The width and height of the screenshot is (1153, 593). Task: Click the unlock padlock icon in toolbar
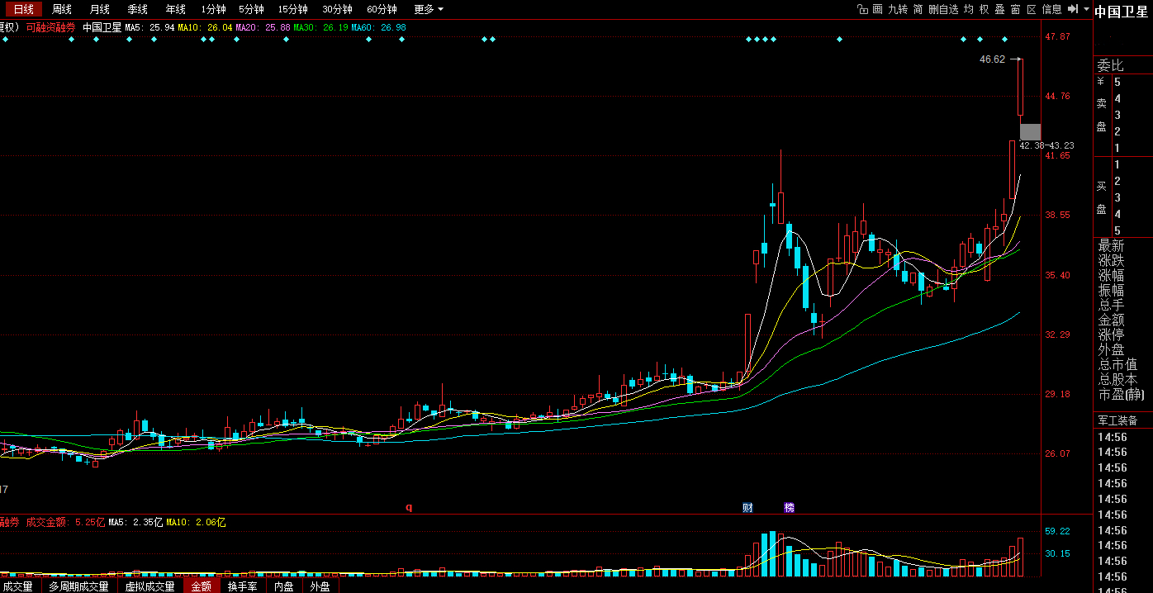coord(862,9)
